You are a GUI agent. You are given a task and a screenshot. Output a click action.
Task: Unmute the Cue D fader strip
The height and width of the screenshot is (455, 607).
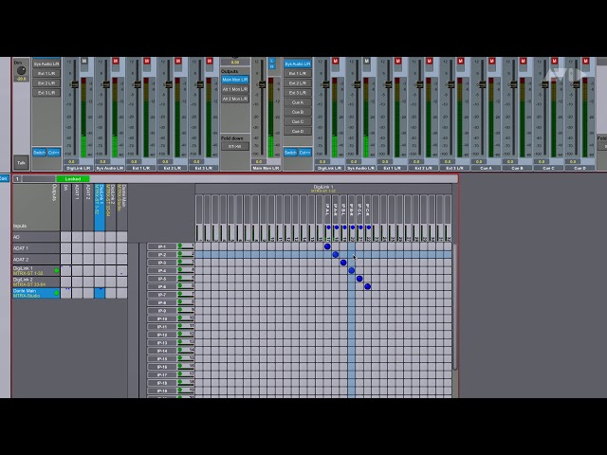(586, 61)
